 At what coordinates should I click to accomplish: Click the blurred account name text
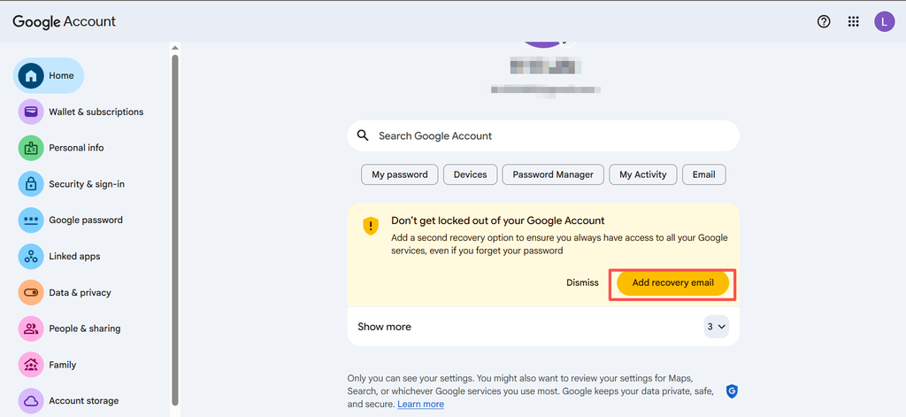point(545,66)
